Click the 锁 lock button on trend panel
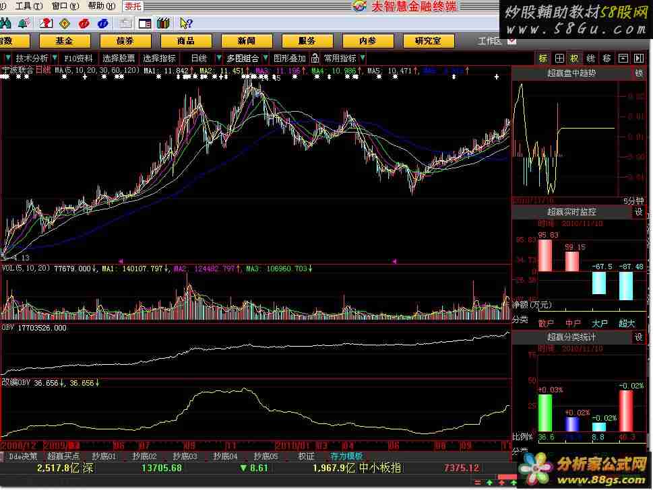This screenshot has width=653, height=490. (639, 74)
